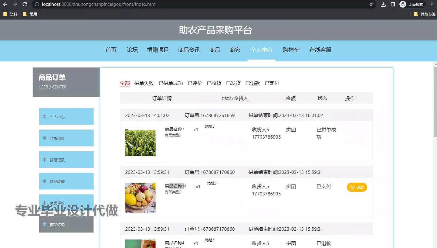Open the 资料 bookmark folder
The height and width of the screenshot is (248, 437).
click(x=10, y=14)
